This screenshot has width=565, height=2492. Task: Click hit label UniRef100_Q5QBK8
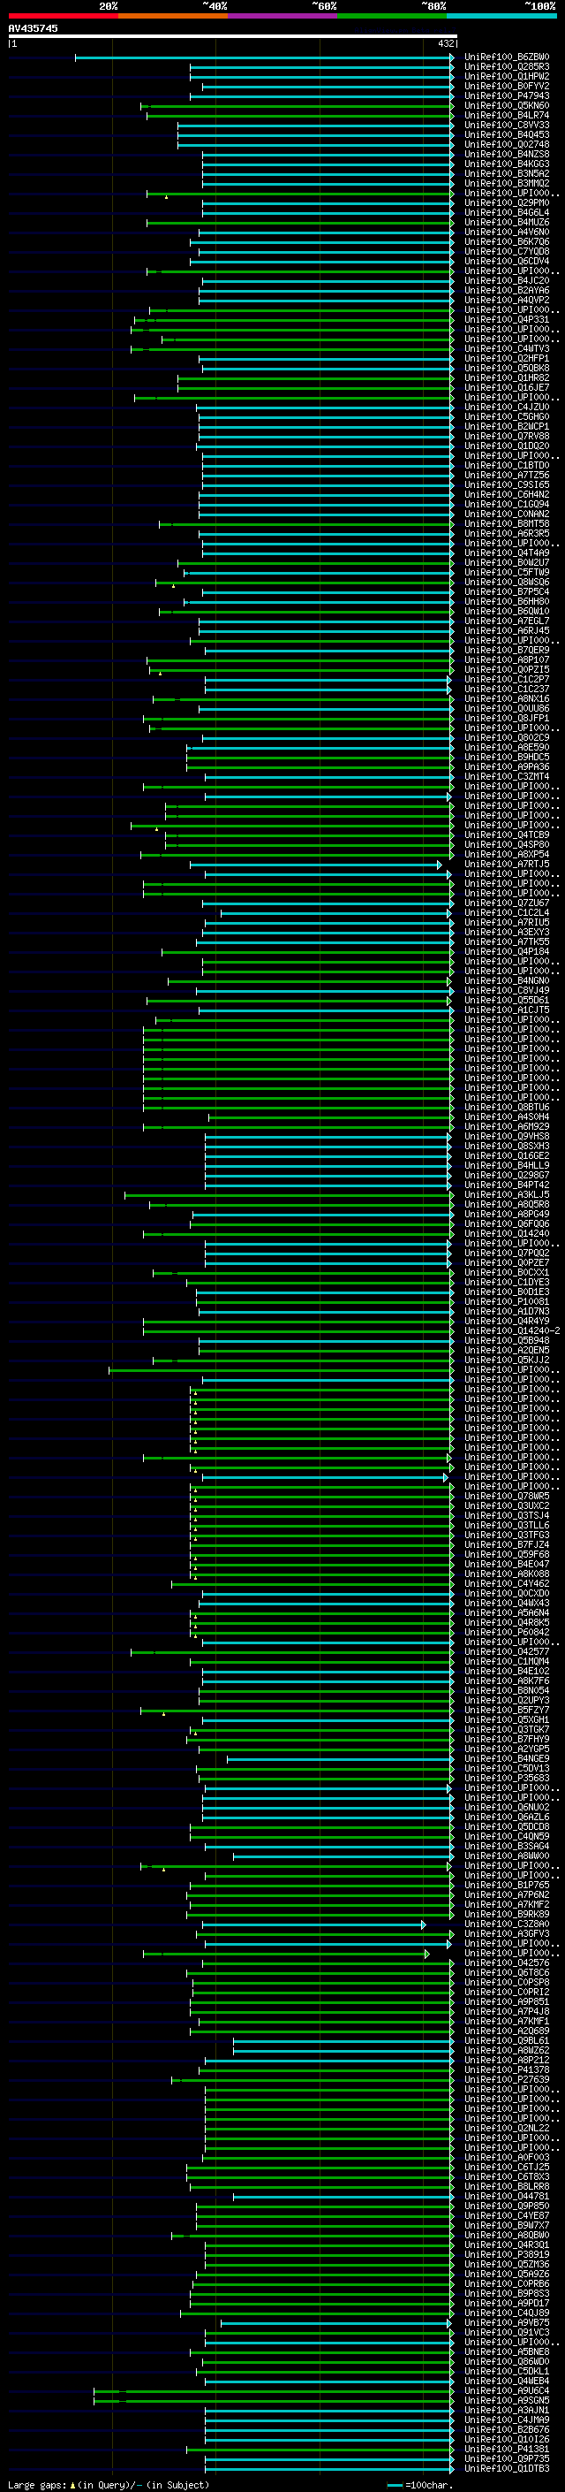click(x=507, y=368)
